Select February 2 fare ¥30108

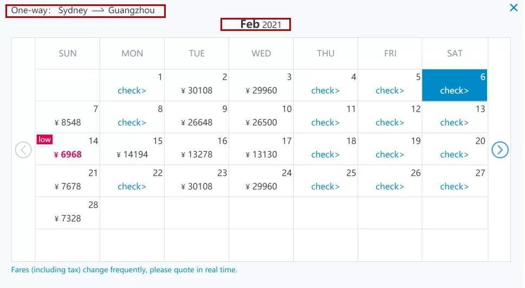pyautogui.click(x=197, y=91)
